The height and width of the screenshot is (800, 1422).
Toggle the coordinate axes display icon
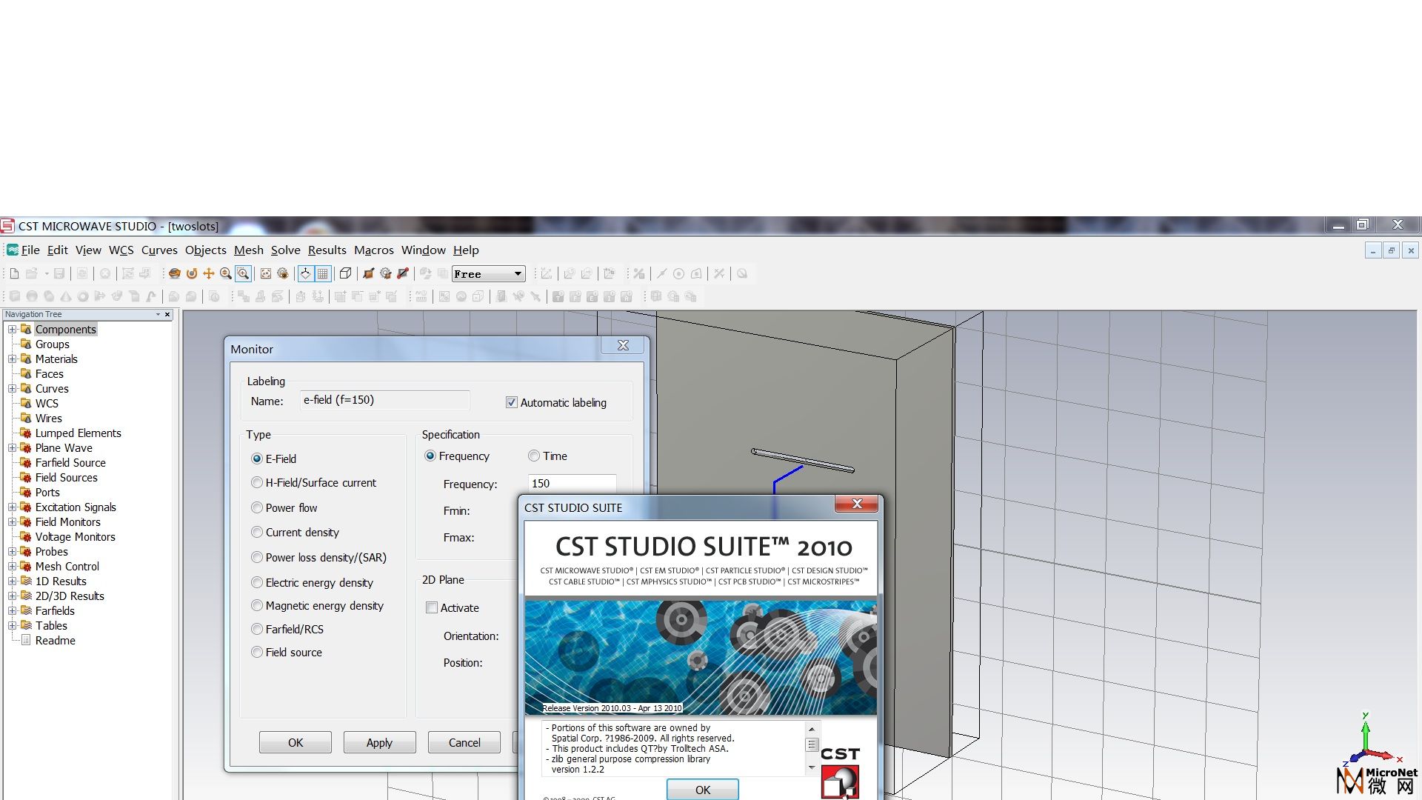pos(305,274)
